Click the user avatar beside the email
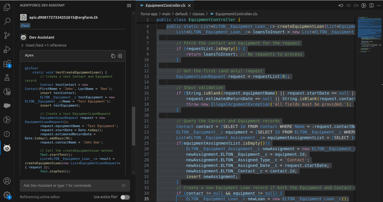This screenshot has height=202, width=383. click(x=23, y=17)
